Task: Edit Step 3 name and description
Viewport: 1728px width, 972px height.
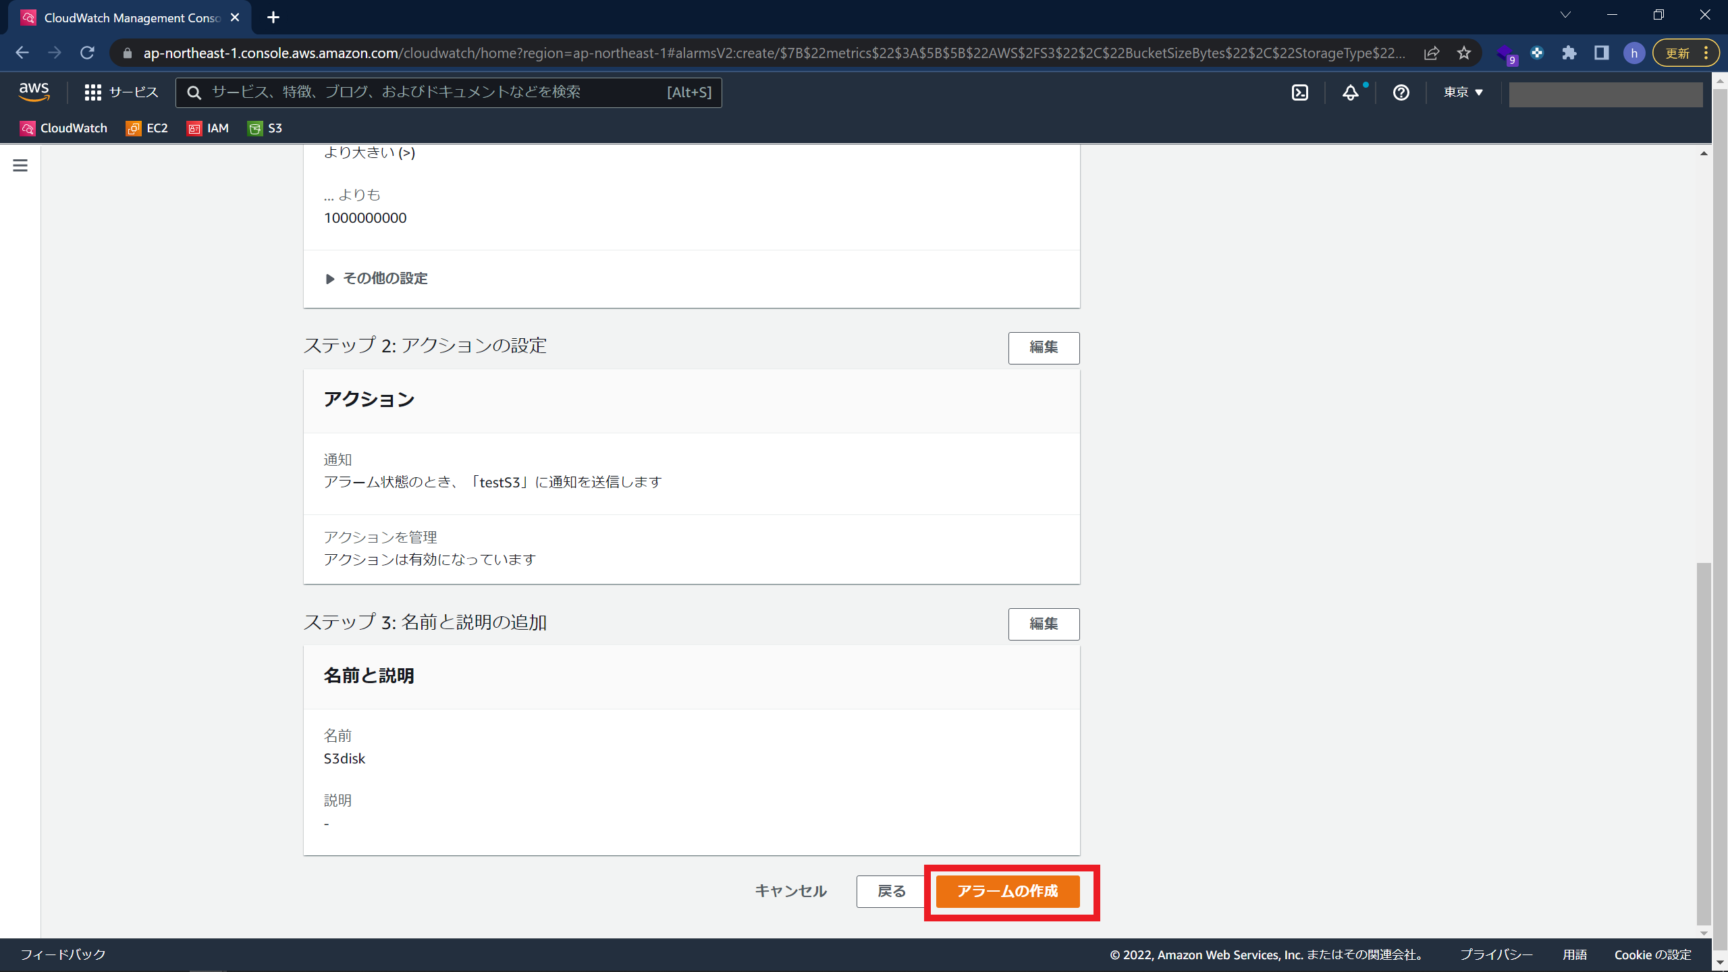Action: 1044,624
